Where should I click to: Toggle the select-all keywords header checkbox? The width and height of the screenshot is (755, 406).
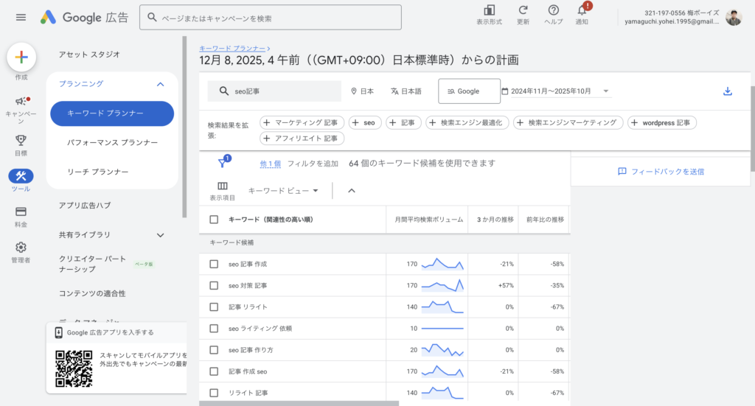[x=214, y=220]
